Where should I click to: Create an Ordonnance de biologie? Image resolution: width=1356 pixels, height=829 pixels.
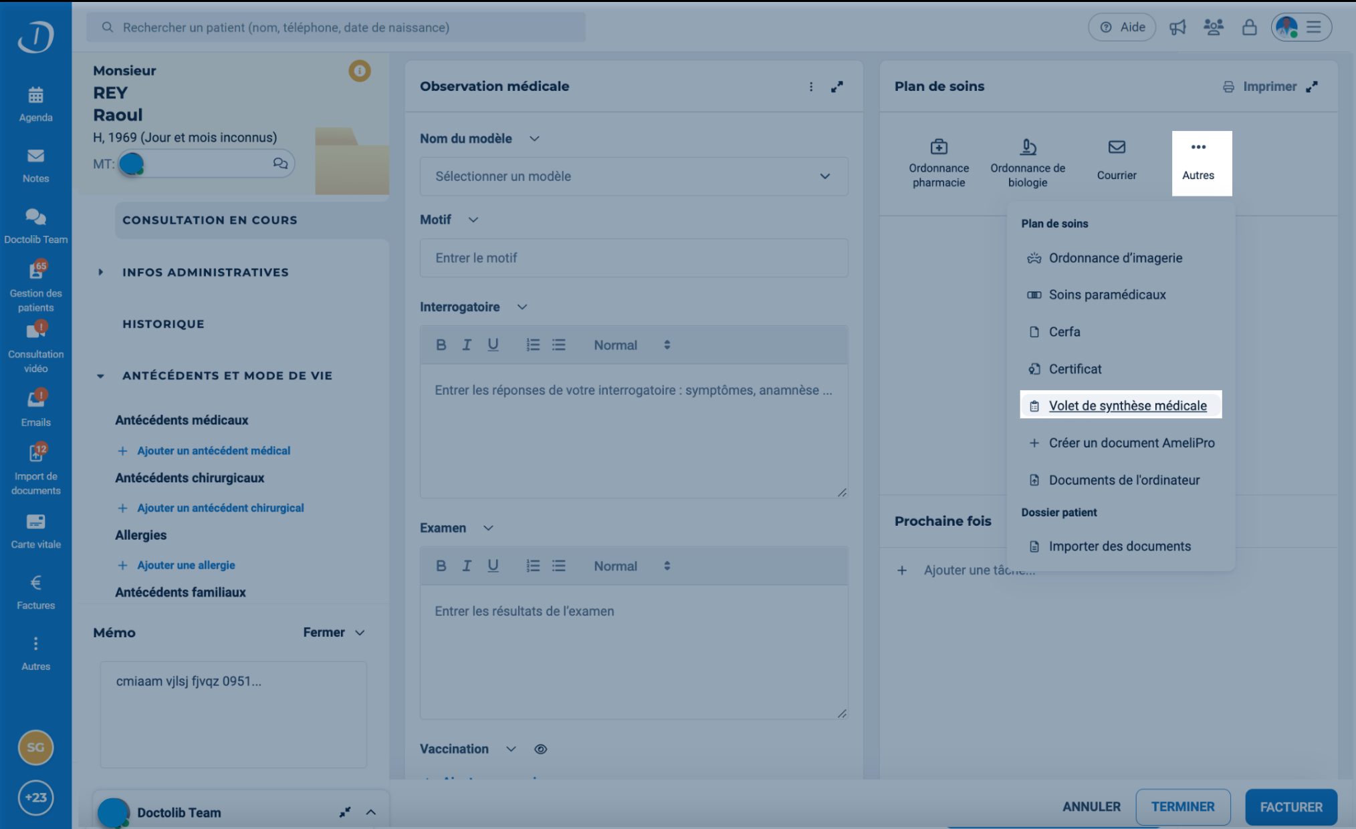click(1027, 148)
